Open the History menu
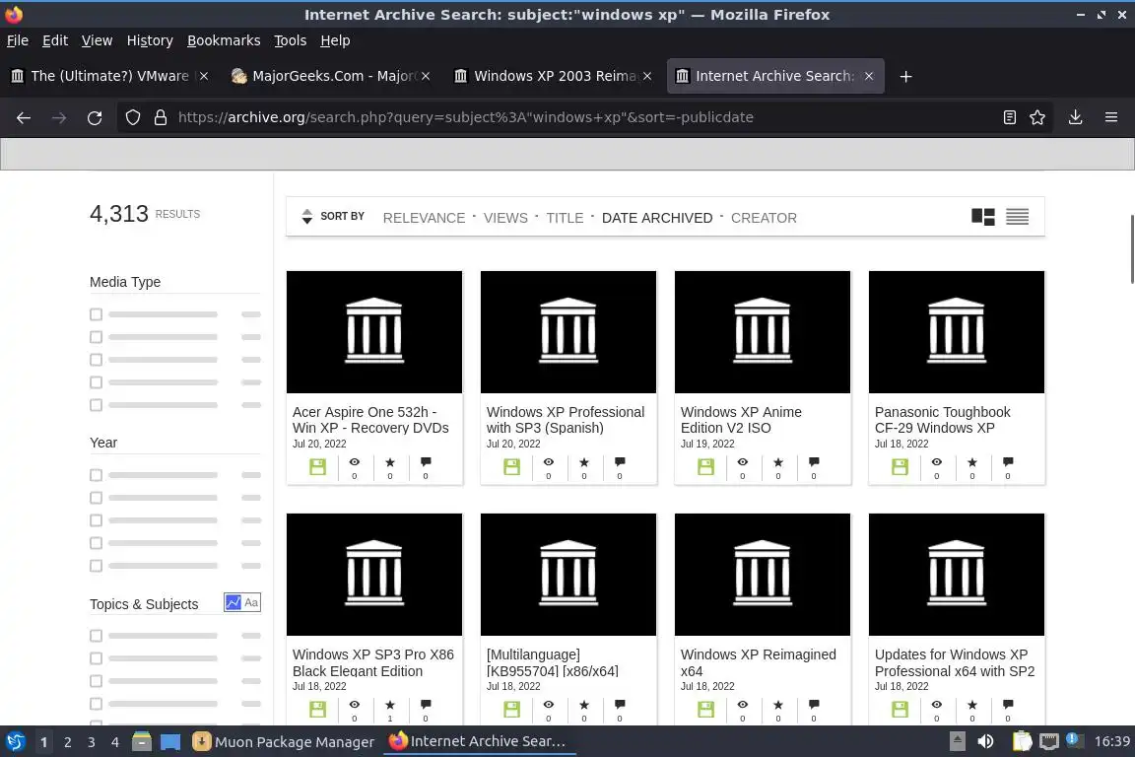1135x757 pixels. click(x=150, y=40)
